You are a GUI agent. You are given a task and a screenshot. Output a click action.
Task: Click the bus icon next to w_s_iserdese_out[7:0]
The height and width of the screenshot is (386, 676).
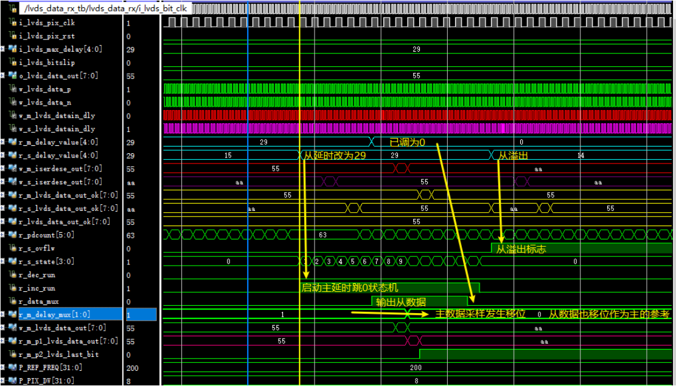pos(12,182)
